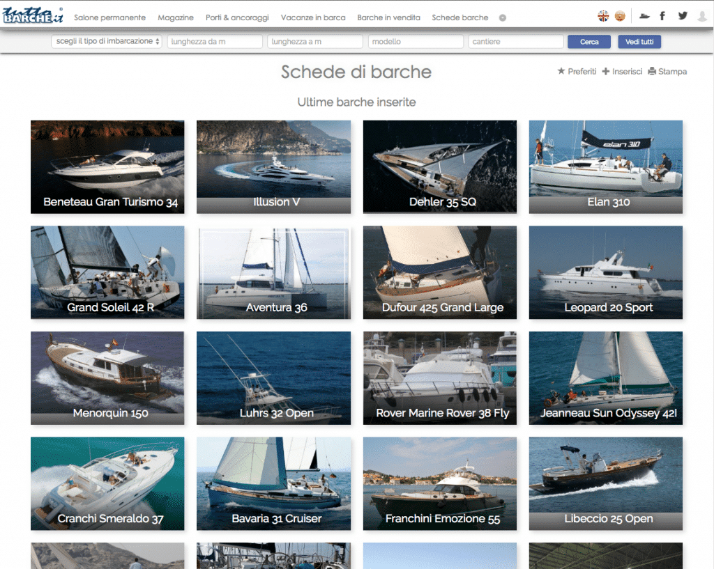Open the boat type dropdown

[107, 41]
